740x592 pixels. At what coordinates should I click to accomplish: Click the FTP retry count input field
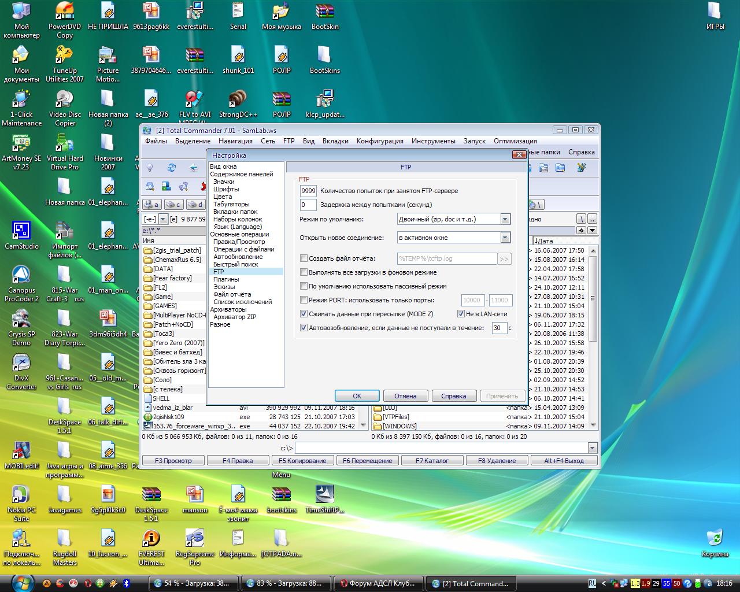click(x=308, y=191)
